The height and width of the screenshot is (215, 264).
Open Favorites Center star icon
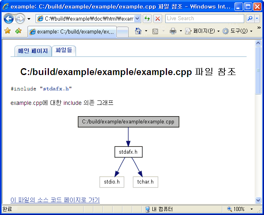tap(7, 31)
